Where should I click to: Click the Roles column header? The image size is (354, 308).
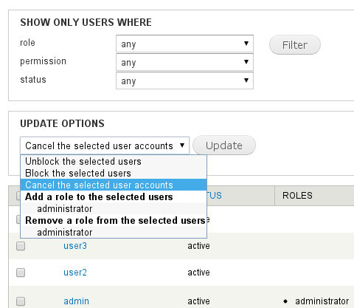297,196
